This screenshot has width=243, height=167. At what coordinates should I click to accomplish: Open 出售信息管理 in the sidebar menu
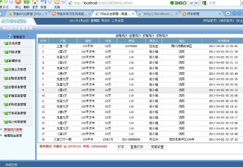point(17,87)
